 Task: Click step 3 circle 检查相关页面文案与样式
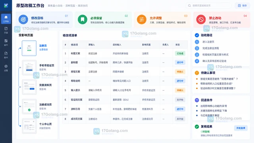click(197, 55)
